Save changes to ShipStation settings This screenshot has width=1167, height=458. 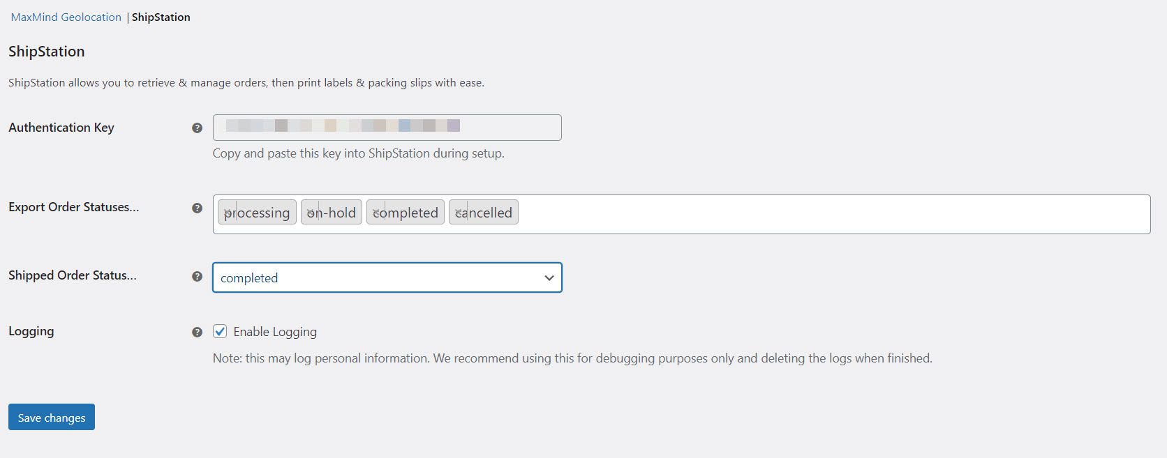(52, 418)
